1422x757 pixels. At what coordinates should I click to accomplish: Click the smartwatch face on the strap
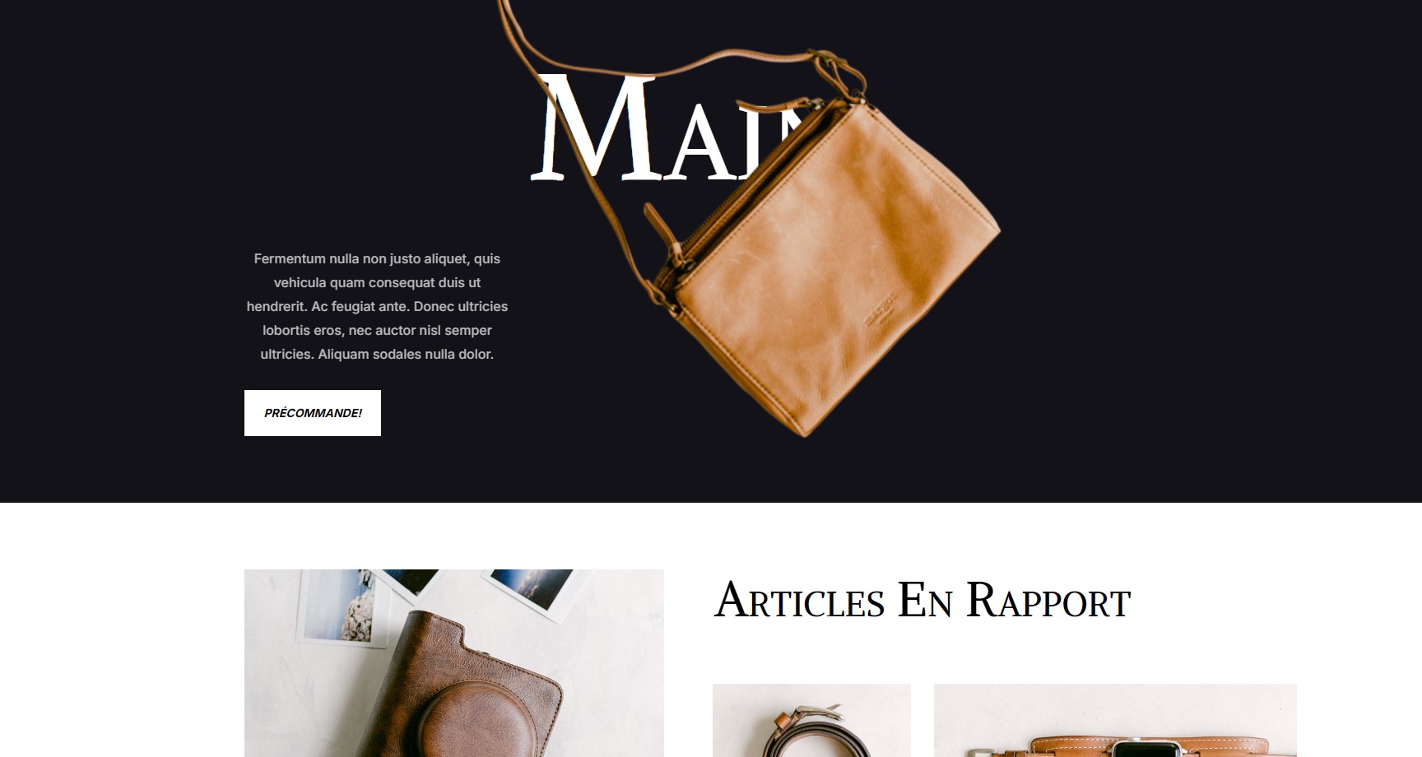(1147, 749)
